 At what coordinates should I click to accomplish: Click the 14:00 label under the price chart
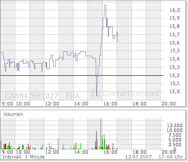click(81, 104)
